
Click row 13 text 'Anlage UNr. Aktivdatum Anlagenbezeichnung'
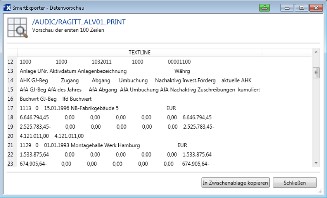point(73,71)
